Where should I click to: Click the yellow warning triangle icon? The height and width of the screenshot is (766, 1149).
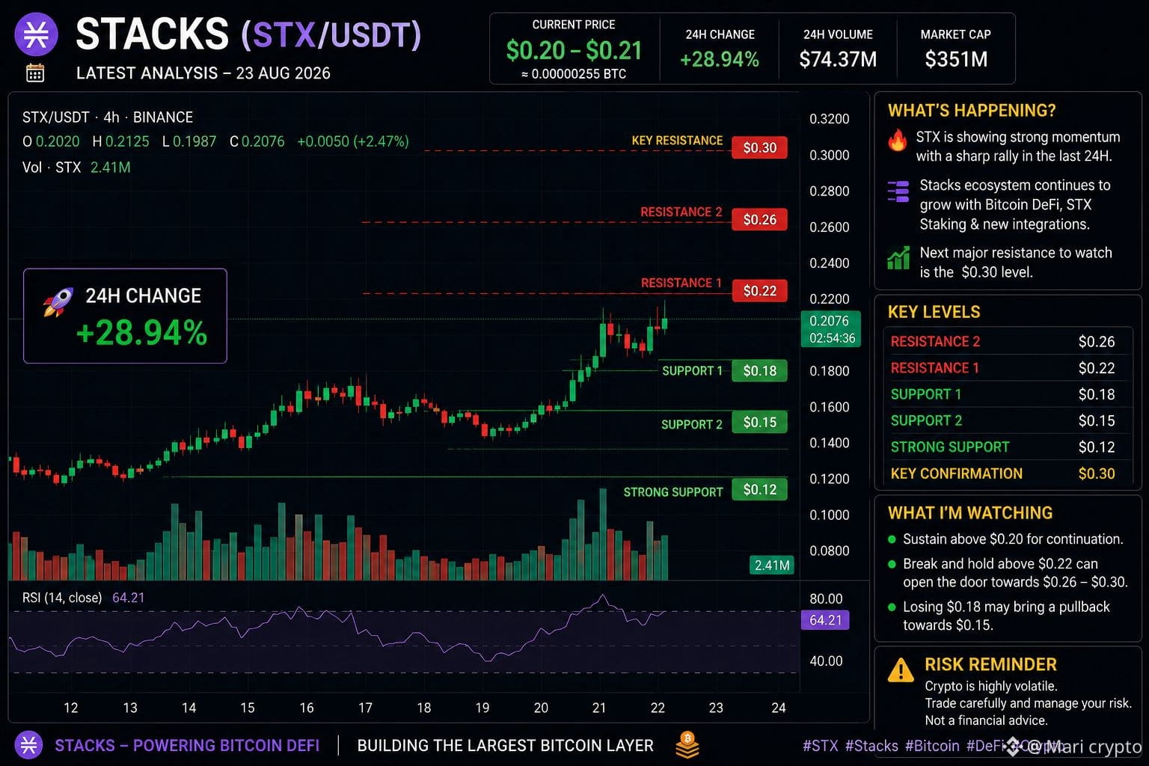point(901,670)
